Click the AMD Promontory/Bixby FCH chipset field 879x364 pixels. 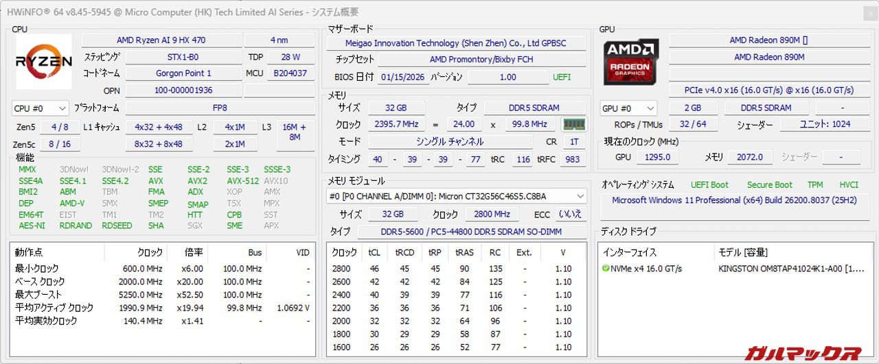[x=481, y=60]
